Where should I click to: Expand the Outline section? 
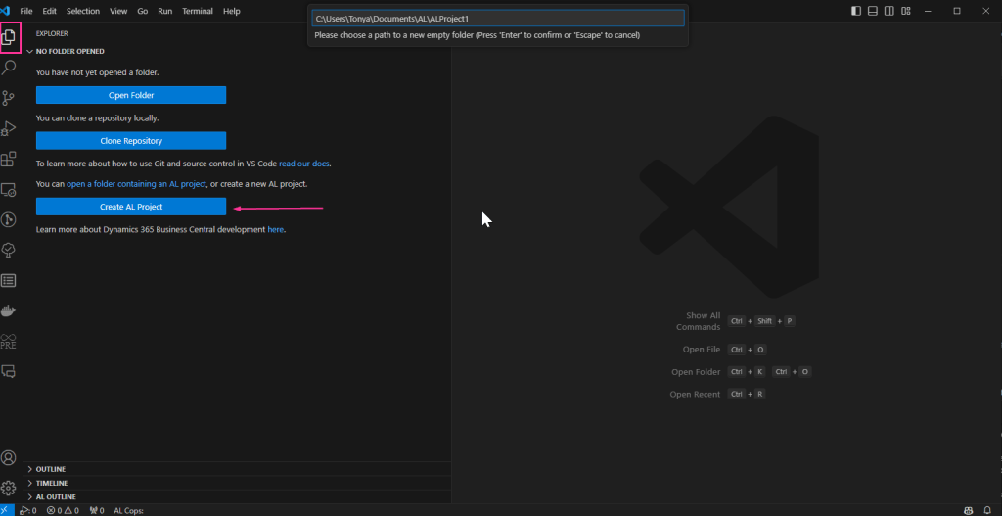pyautogui.click(x=52, y=469)
